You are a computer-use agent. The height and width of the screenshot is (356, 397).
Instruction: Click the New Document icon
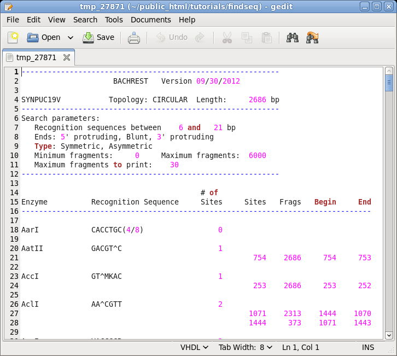14,38
